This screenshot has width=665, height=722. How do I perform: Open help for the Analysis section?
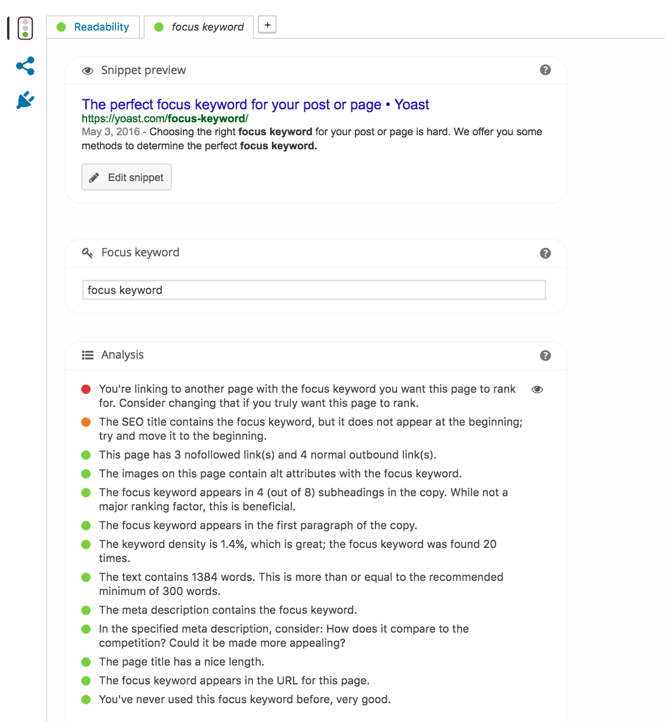point(545,355)
